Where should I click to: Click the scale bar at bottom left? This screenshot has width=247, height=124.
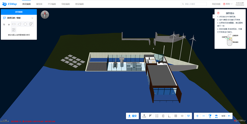click(x=5, y=121)
